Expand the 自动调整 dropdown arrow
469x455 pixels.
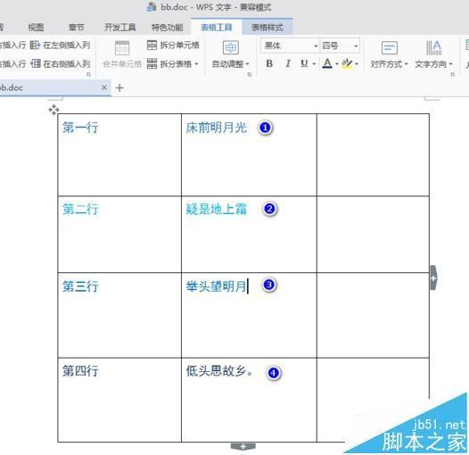[x=247, y=64]
